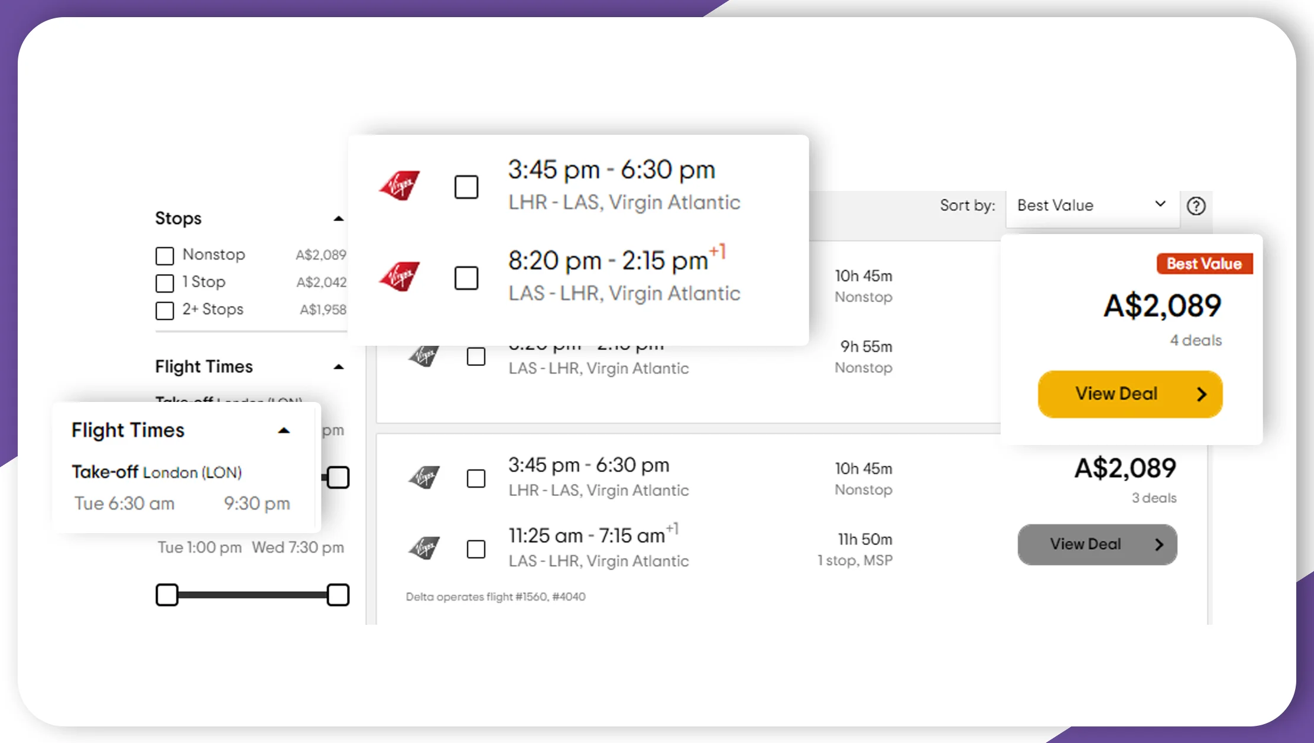The height and width of the screenshot is (743, 1314).
Task: Check the 1 Stop filter checkbox
Action: pyautogui.click(x=164, y=283)
